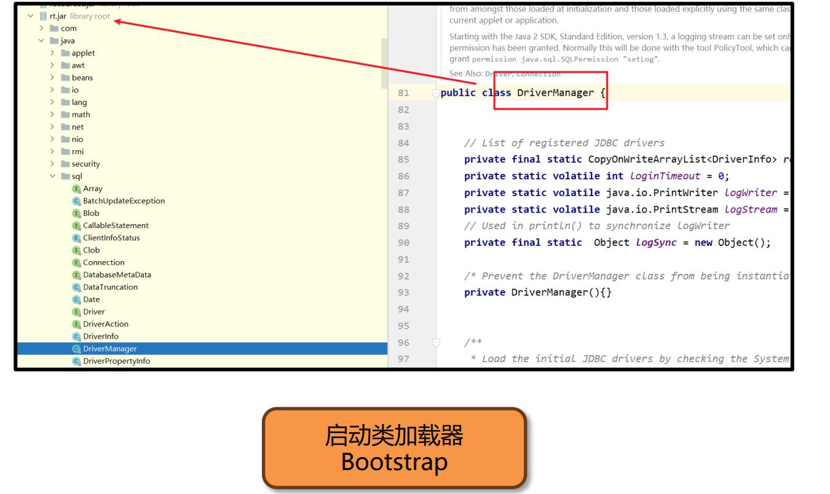The height and width of the screenshot is (494, 830).
Task: Click the Date class icon
Action: [x=76, y=299]
